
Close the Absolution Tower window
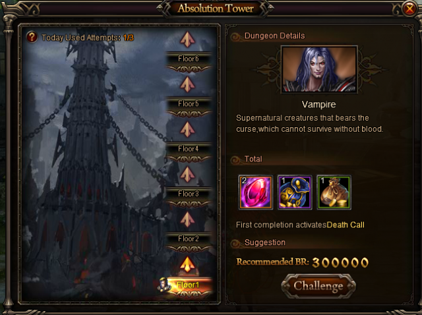coord(409,9)
